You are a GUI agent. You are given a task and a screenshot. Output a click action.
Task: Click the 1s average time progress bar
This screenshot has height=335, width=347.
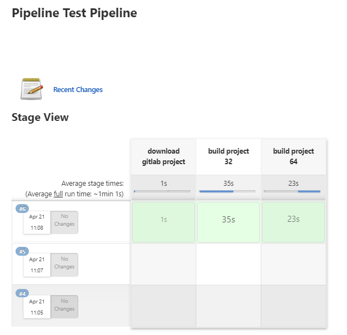coord(162,191)
